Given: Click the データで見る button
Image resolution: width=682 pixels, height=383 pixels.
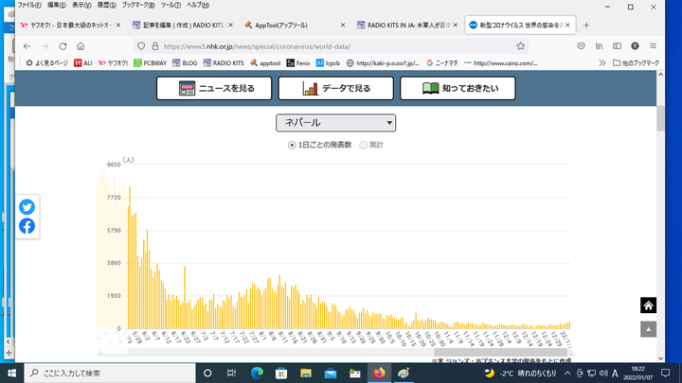Looking at the screenshot, I should (335, 88).
